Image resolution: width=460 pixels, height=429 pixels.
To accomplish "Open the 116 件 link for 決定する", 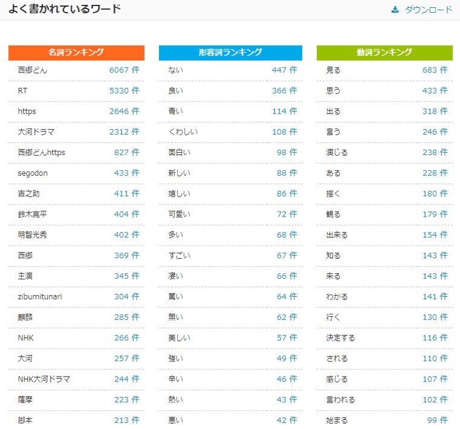I will coord(435,338).
